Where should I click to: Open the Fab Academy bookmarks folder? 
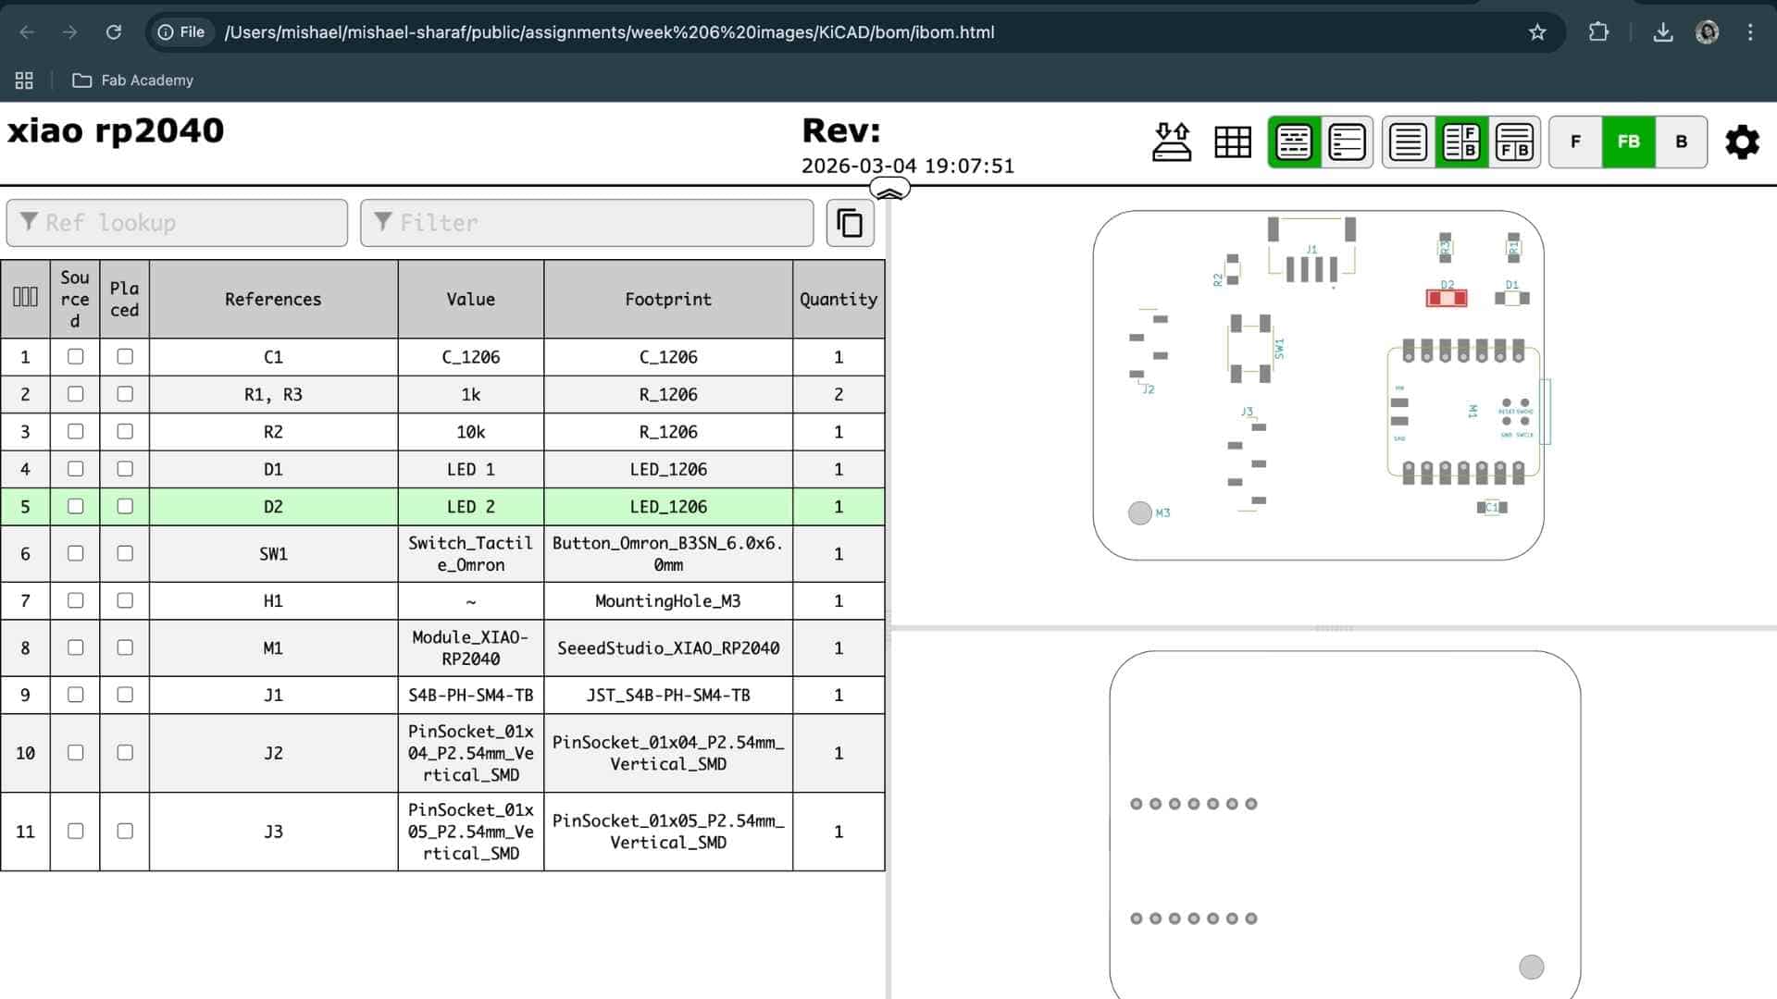tap(133, 80)
